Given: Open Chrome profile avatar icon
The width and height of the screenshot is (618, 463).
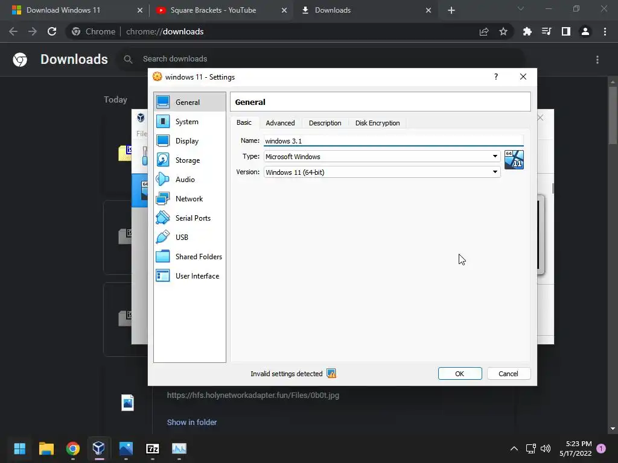Looking at the screenshot, I should click(x=585, y=31).
